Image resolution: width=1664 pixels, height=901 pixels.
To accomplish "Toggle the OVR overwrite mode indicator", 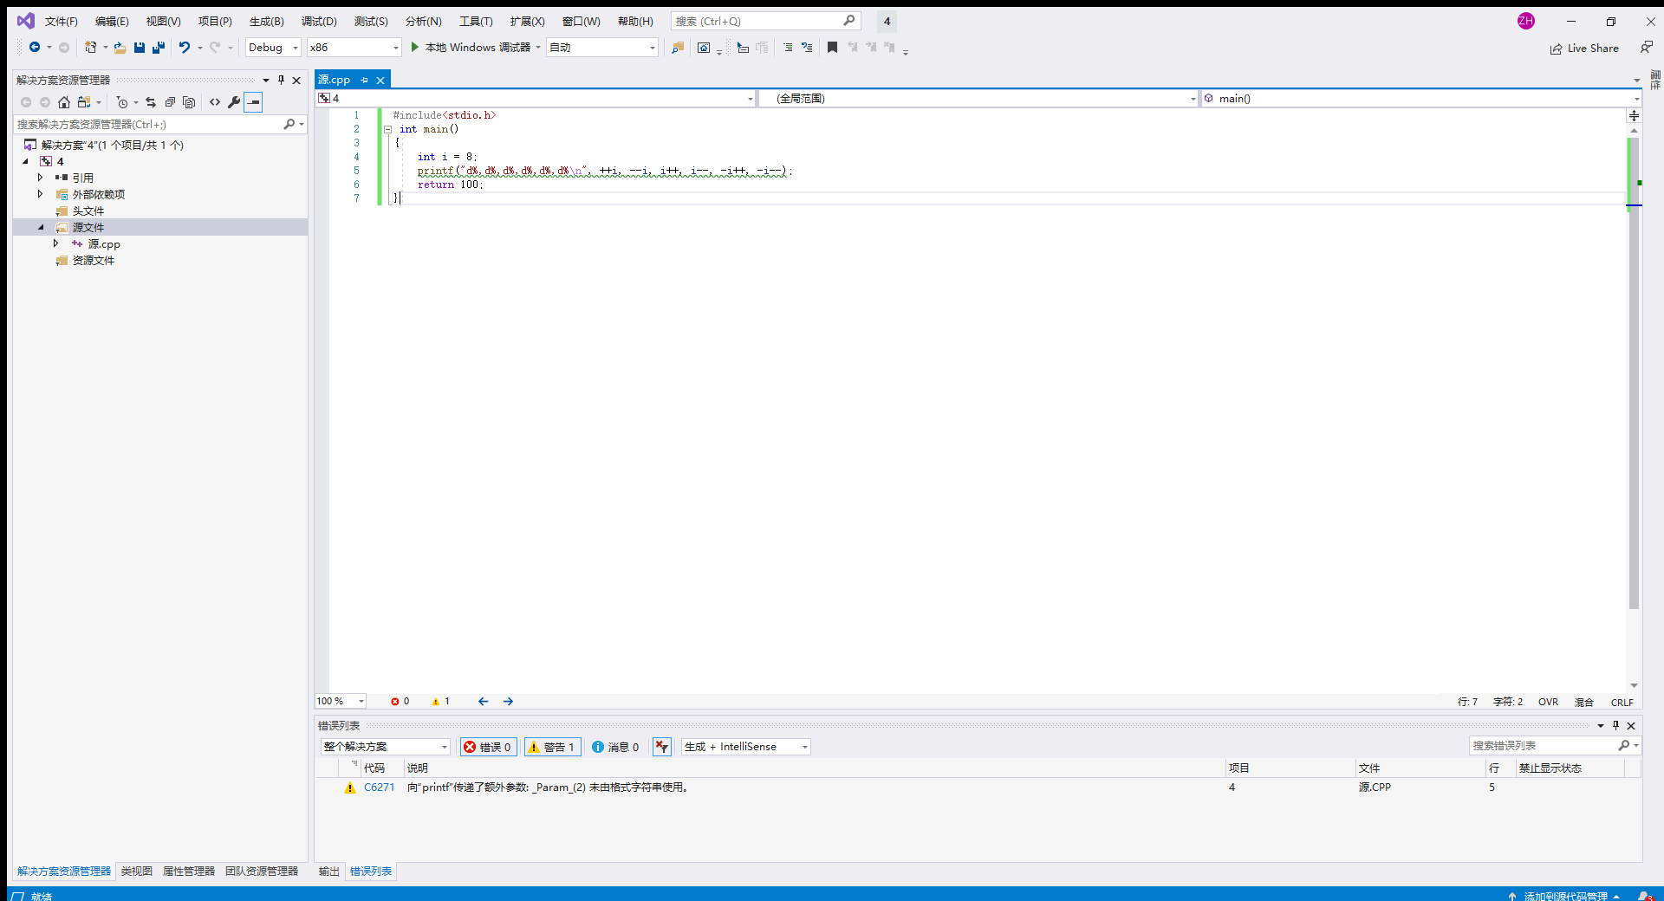I will [x=1548, y=703].
